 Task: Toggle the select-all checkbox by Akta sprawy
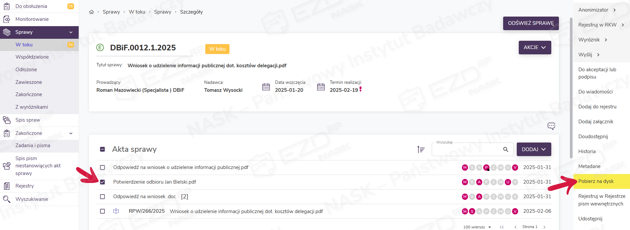[x=102, y=149]
